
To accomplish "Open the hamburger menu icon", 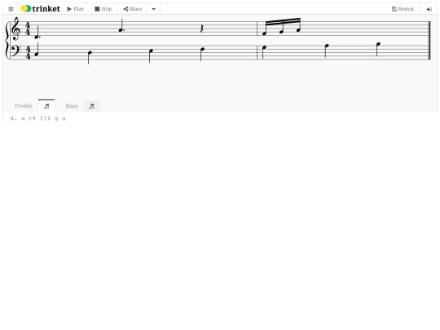I will [x=11, y=9].
